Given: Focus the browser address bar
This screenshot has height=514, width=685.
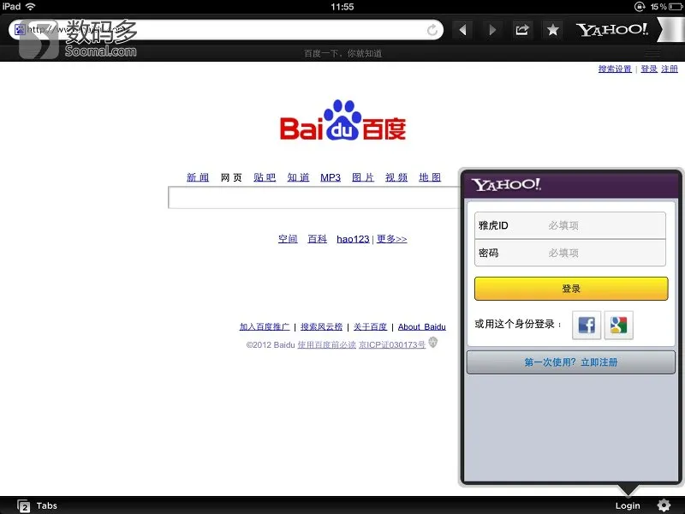Looking at the screenshot, I should point(226,30).
